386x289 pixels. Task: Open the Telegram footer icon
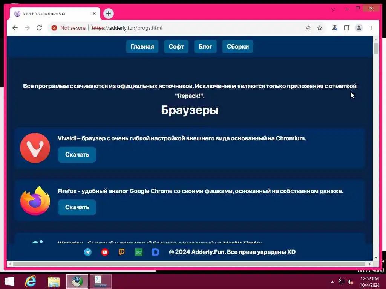[88, 252]
